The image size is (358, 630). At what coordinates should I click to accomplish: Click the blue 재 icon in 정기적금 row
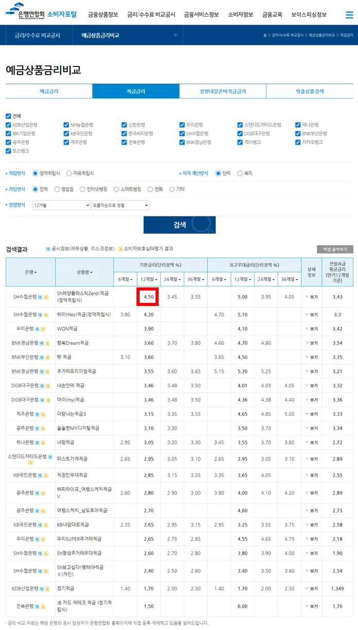coord(42,588)
